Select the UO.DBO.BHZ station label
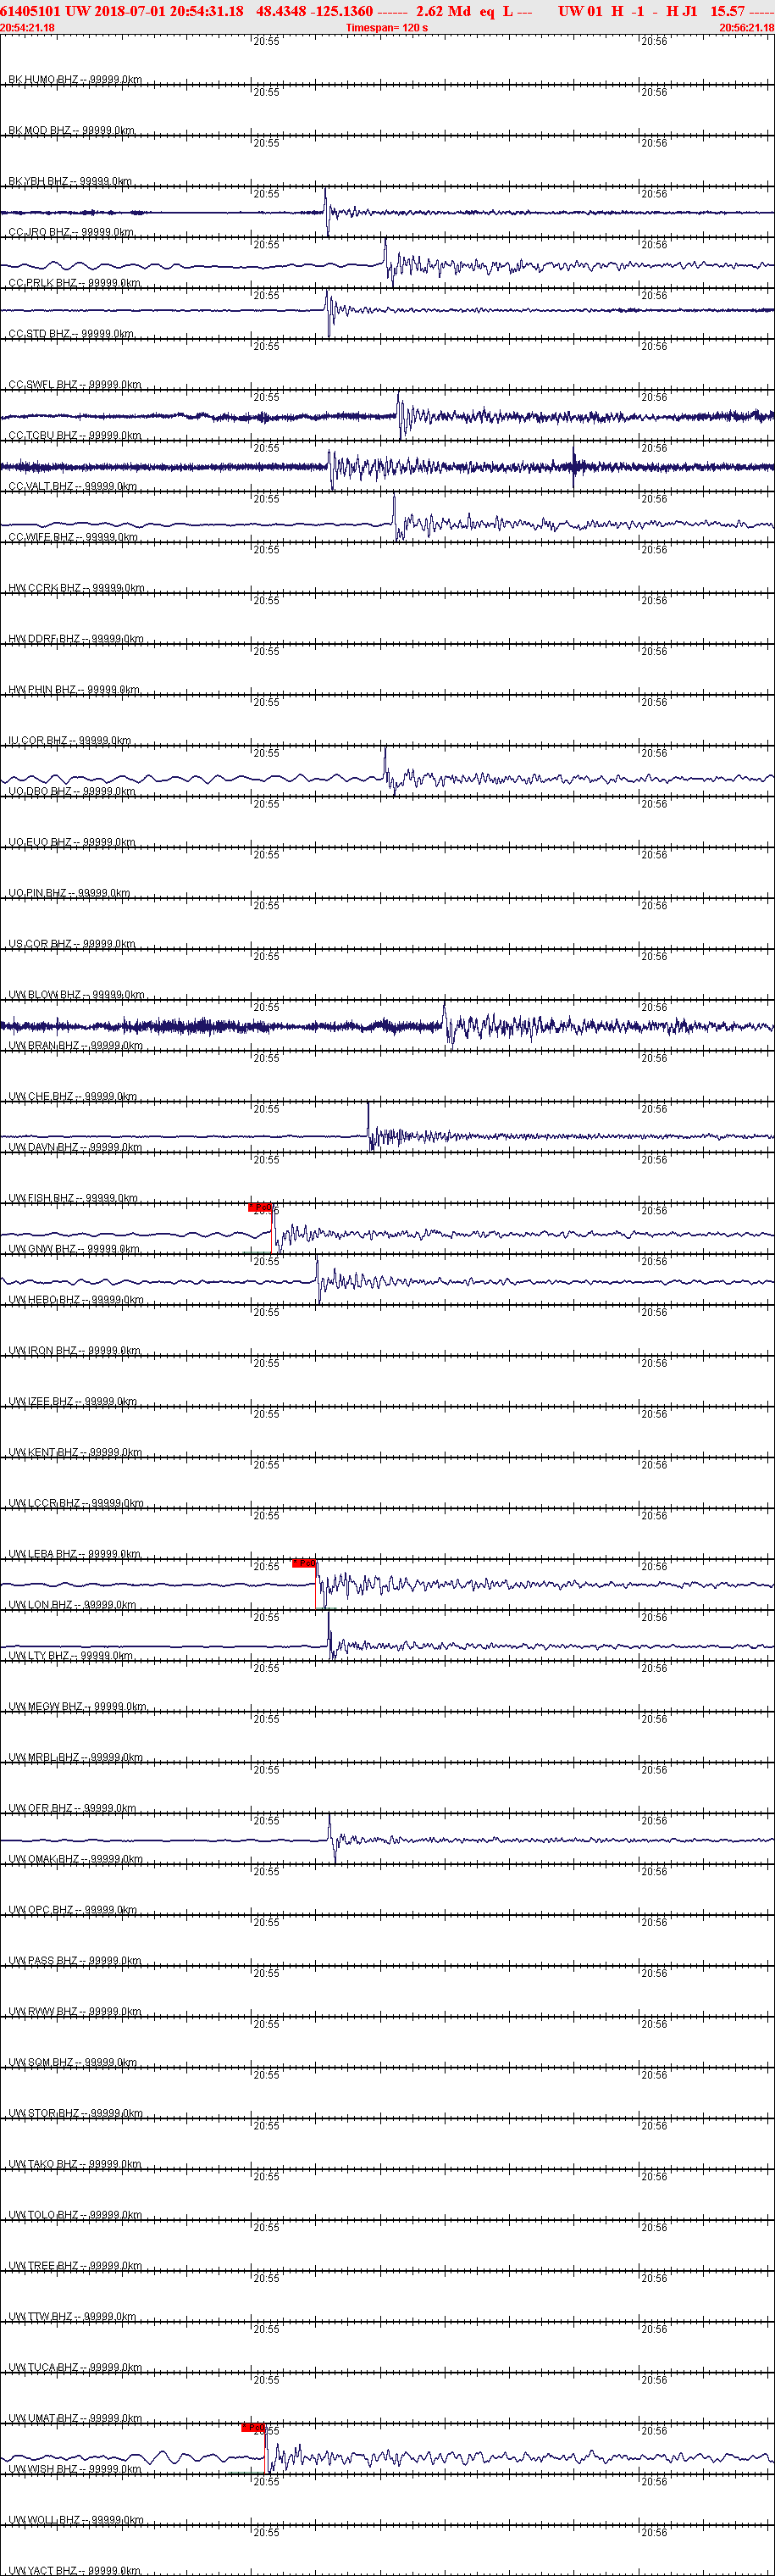Image resolution: width=775 pixels, height=2576 pixels. pyautogui.click(x=72, y=791)
